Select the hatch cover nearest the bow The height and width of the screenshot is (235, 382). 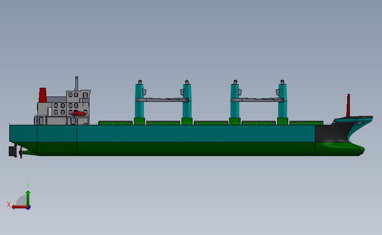pos(306,123)
